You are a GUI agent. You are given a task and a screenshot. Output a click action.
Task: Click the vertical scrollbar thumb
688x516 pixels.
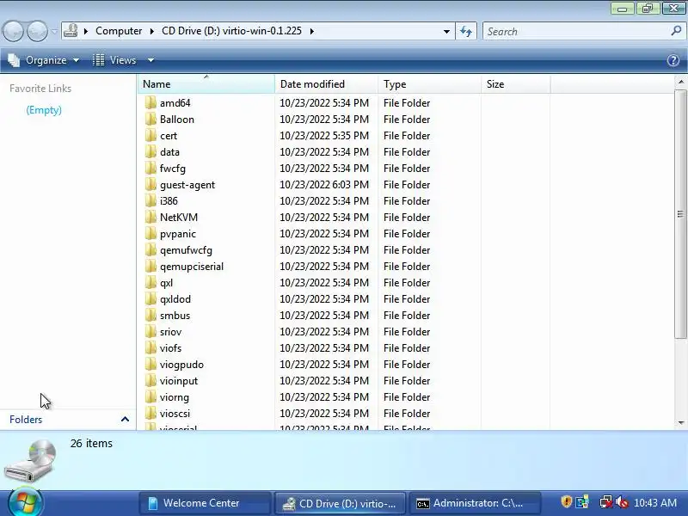[681, 213]
